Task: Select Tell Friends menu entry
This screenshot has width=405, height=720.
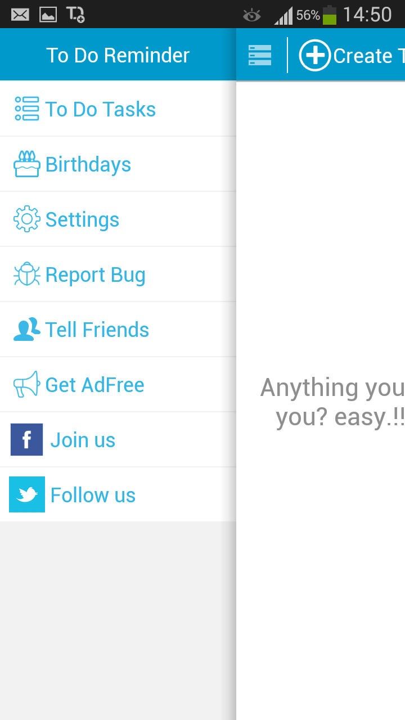Action: point(97,330)
